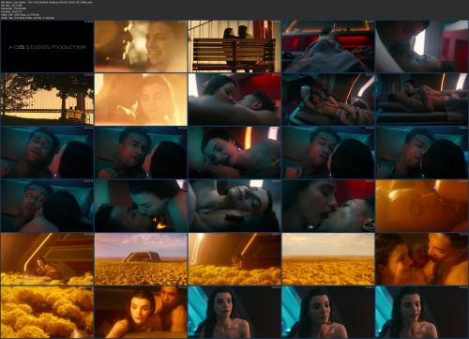
Task: Open the bright window panel close-up thumbnail
Action: [x=421, y=46]
